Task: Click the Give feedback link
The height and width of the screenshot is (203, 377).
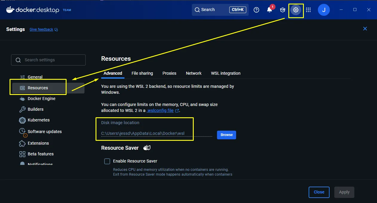Action: [x=41, y=29]
